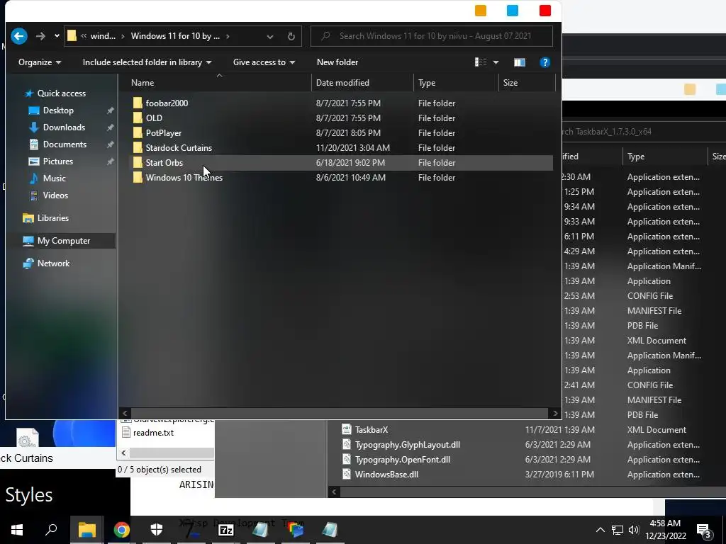726x544 pixels.
Task: Select the foobar2000 folder icon
Action: (138, 103)
